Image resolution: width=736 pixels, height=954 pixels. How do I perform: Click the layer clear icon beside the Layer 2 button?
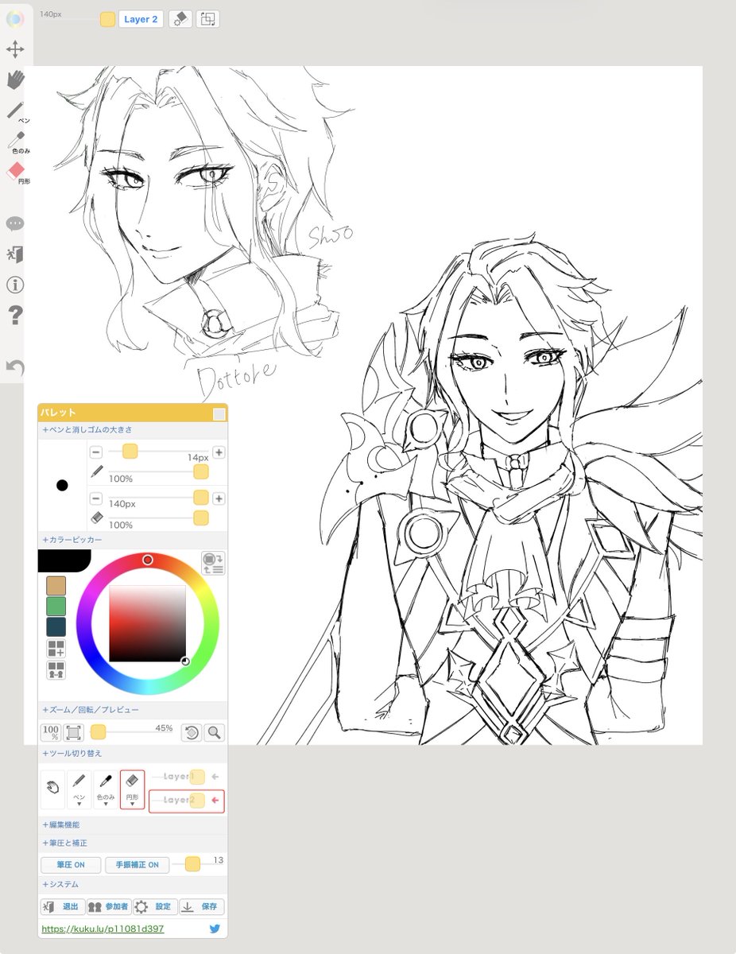180,19
